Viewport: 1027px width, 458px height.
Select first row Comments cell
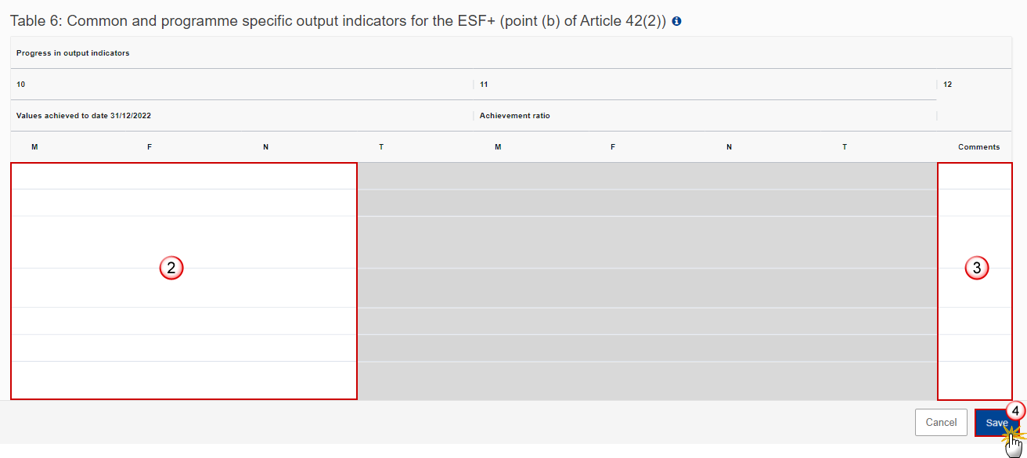[975, 176]
